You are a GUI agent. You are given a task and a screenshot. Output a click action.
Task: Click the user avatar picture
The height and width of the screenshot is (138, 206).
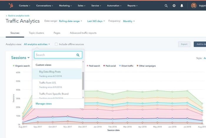click(x=194, y=6)
